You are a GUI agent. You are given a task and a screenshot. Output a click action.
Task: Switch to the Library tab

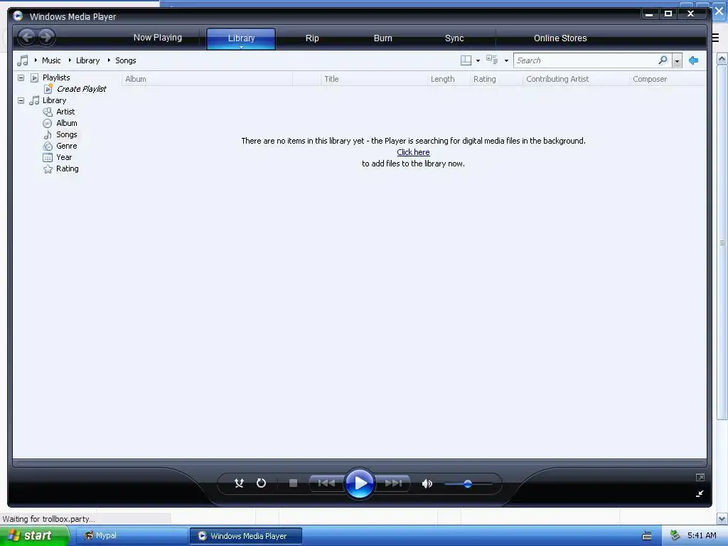click(242, 38)
